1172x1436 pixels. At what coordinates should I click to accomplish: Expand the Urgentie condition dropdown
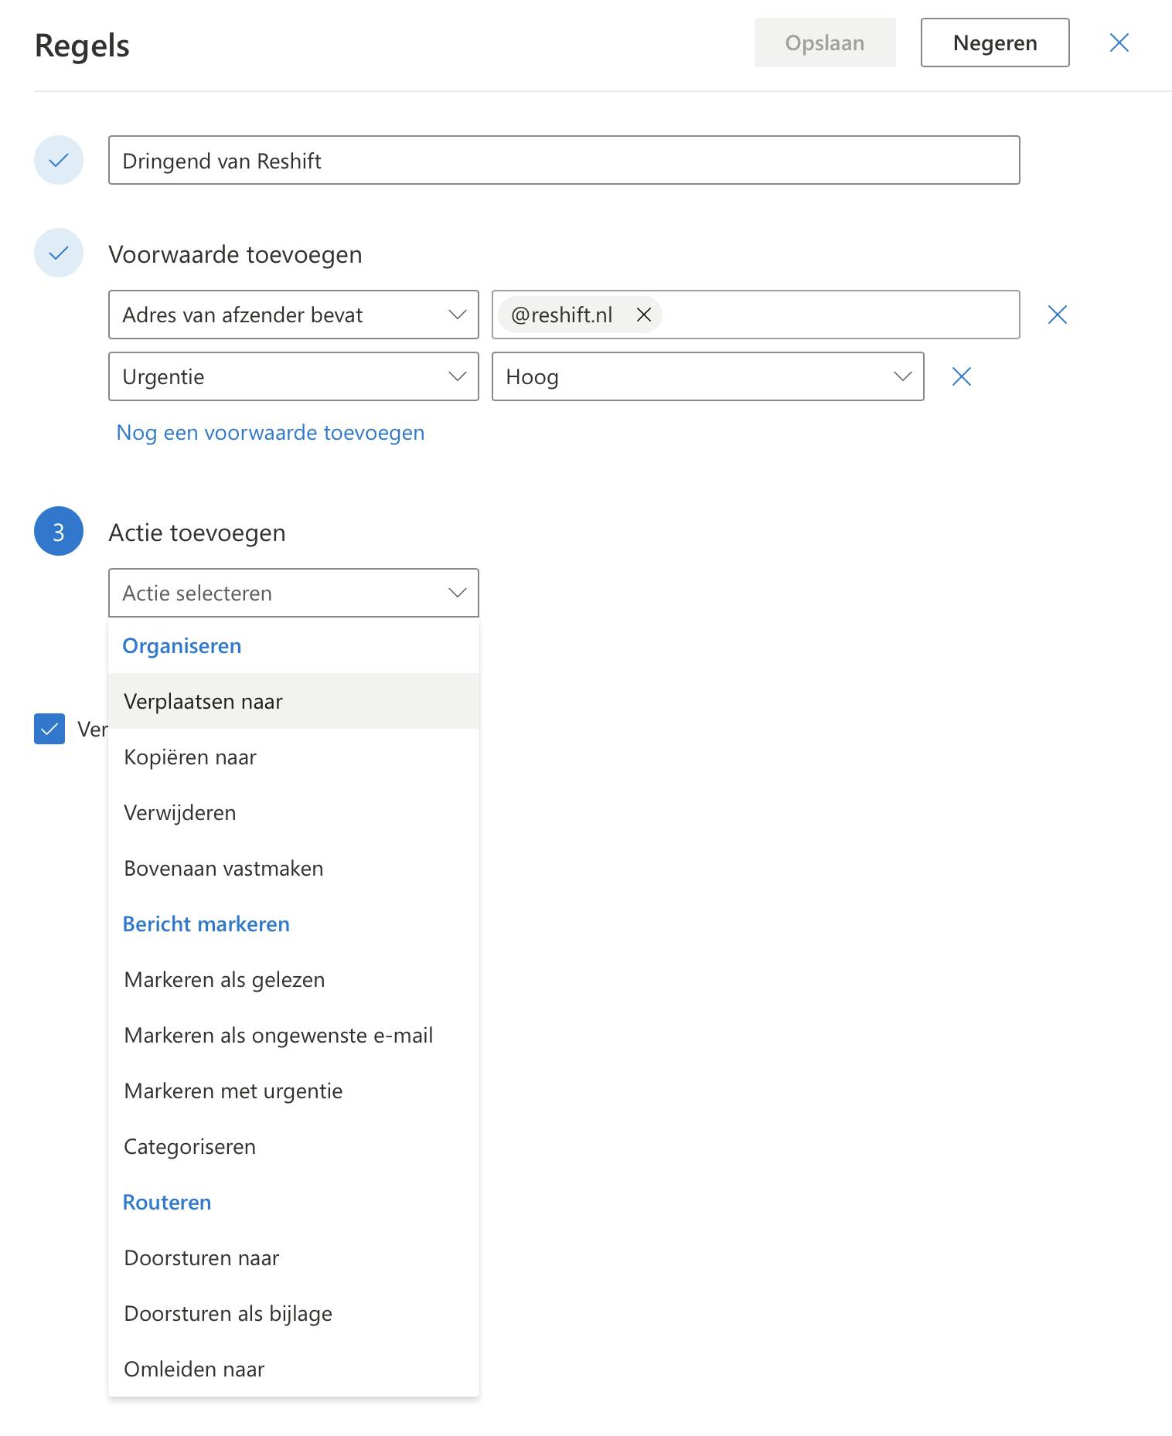tap(293, 376)
